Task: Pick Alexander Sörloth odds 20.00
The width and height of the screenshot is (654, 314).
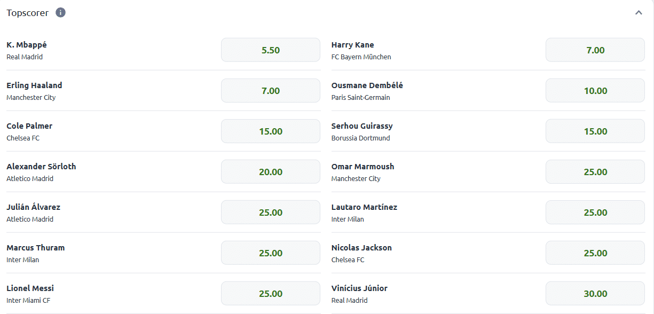Action: tap(271, 172)
